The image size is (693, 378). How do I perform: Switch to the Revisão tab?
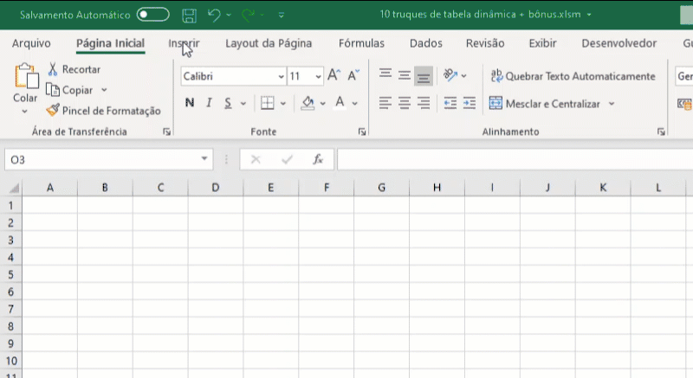(485, 43)
